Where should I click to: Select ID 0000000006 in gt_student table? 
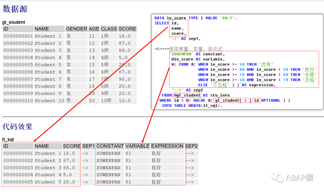[18, 72]
